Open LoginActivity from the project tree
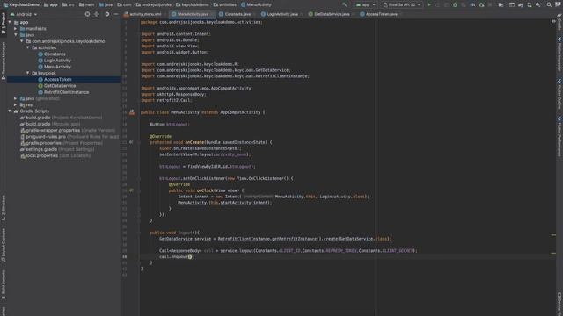Image resolution: width=563 pixels, height=316 pixels. [x=57, y=61]
